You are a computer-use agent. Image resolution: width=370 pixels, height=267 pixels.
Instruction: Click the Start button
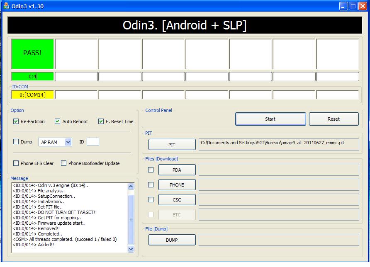[x=270, y=119]
